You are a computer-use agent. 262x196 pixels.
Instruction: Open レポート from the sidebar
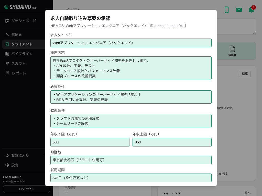point(23,73)
